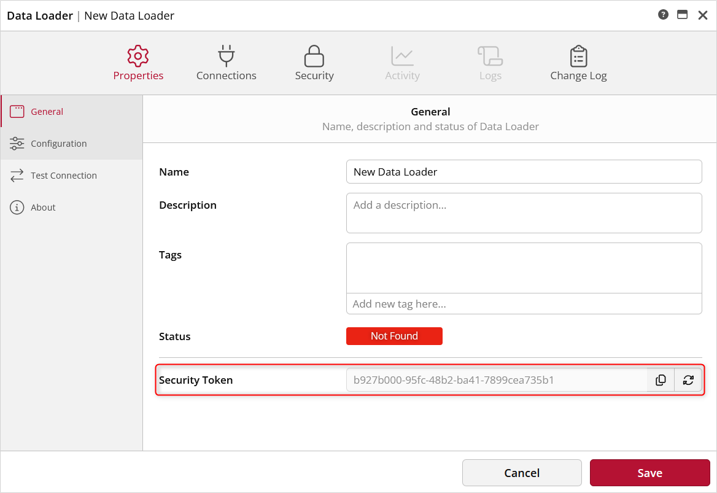Image resolution: width=717 pixels, height=493 pixels.
Task: Click the 'Tags' label
Action: coord(170,255)
